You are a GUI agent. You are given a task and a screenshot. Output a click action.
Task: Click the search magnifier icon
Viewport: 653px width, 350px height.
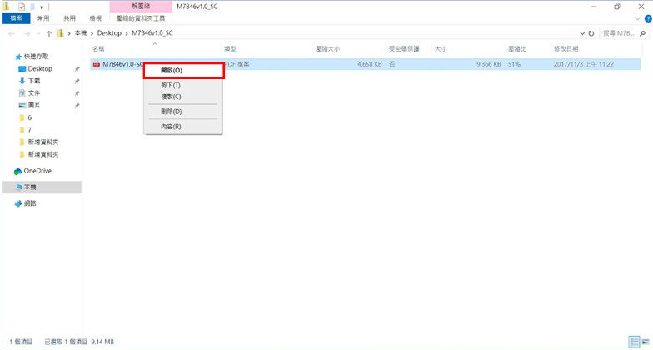pos(644,33)
